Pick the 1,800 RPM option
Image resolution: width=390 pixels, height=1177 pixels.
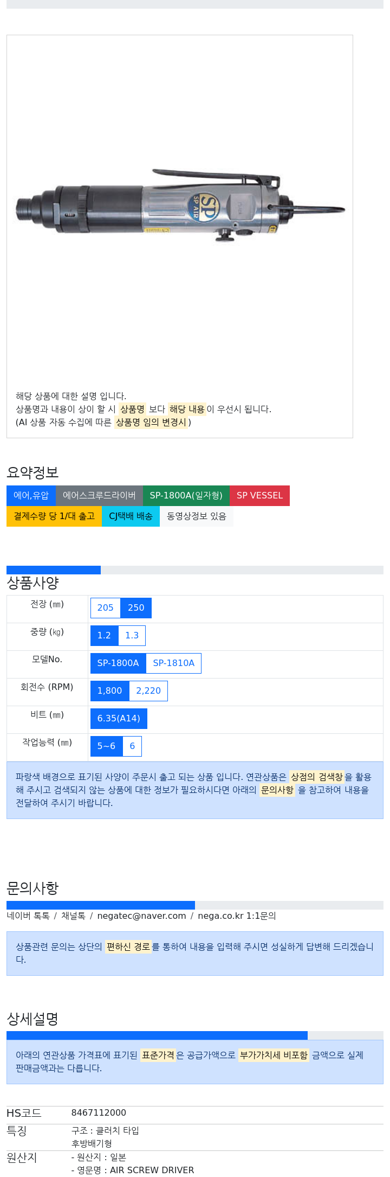[109, 690]
